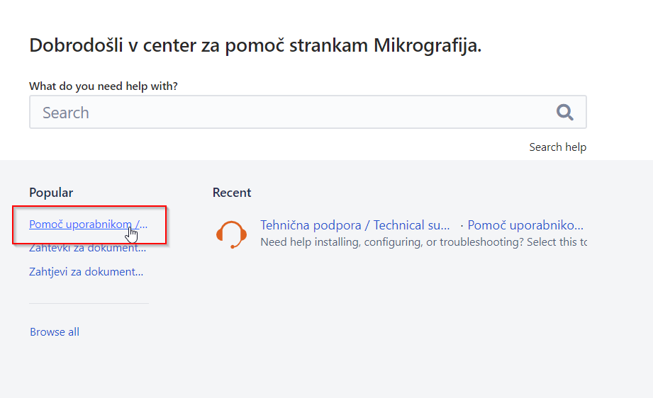Open the Zahtjevi za dokument... link

86,271
